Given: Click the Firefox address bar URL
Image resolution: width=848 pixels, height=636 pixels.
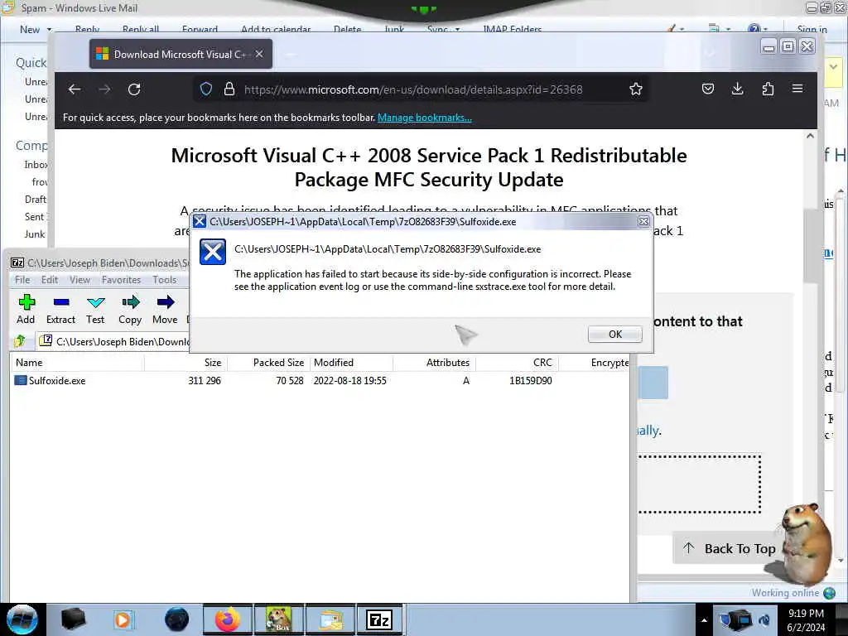Looking at the screenshot, I should click(x=413, y=89).
